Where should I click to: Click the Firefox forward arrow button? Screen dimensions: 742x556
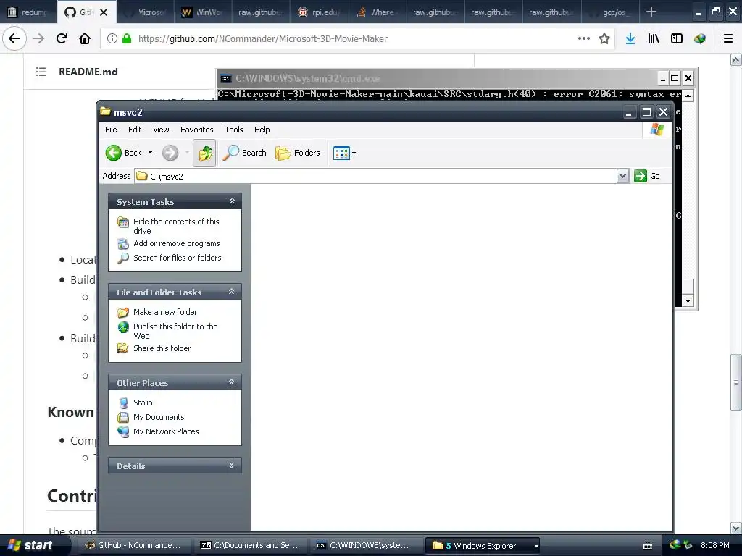[x=38, y=39]
